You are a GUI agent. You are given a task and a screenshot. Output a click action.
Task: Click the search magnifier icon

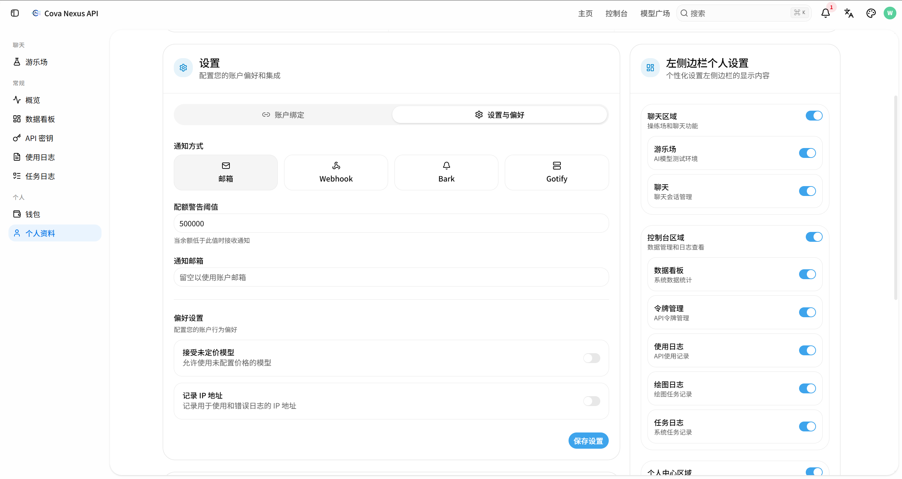click(x=684, y=13)
